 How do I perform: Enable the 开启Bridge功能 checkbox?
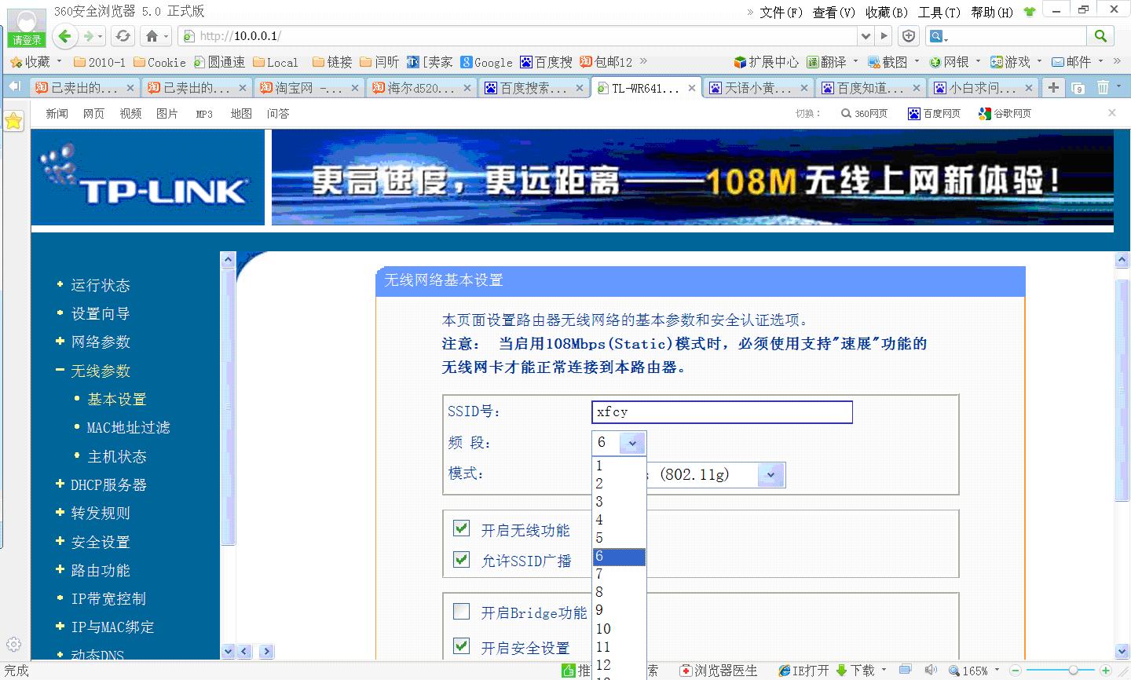click(x=461, y=611)
